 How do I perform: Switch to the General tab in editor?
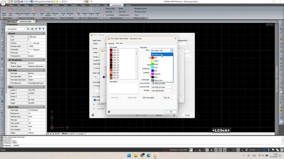pos(111,43)
